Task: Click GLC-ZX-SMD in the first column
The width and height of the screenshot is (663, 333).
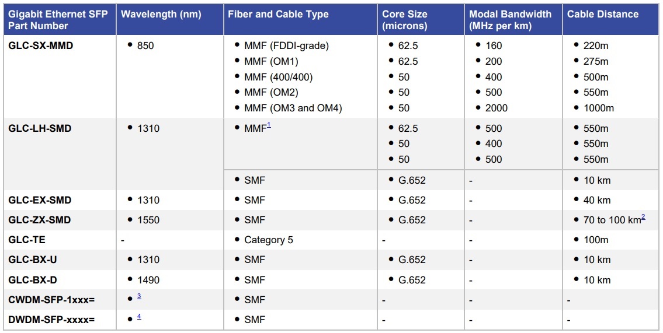Action: pyautogui.click(x=40, y=220)
